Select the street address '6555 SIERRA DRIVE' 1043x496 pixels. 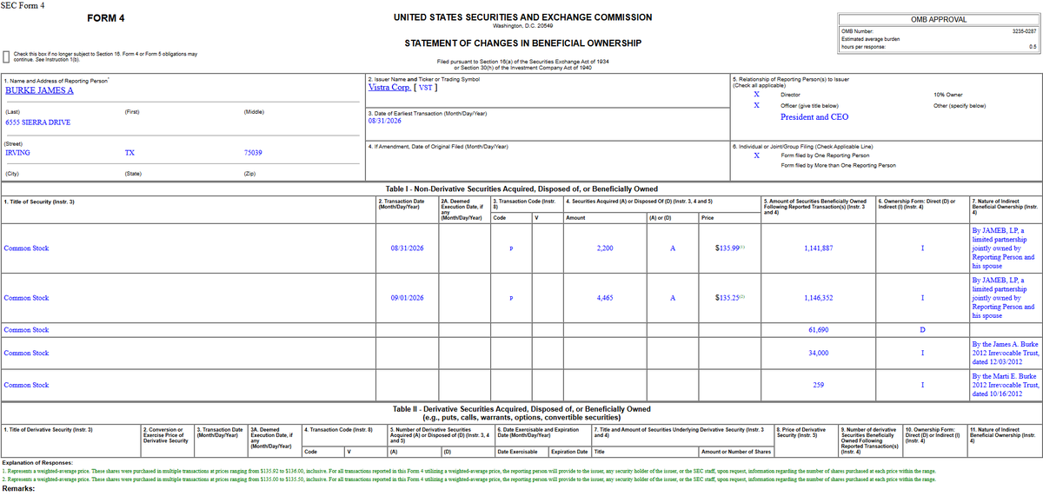39,123
